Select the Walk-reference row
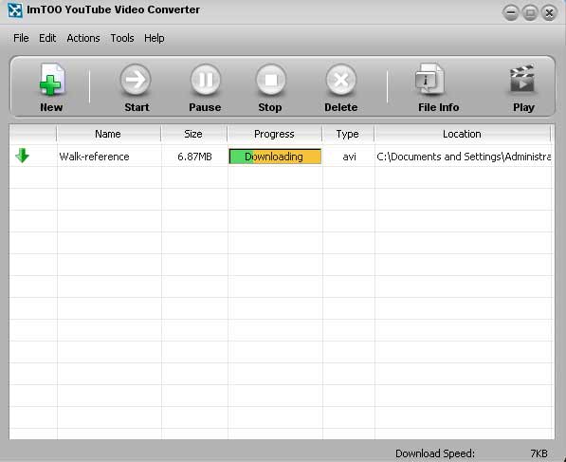The width and height of the screenshot is (566, 462). 282,156
